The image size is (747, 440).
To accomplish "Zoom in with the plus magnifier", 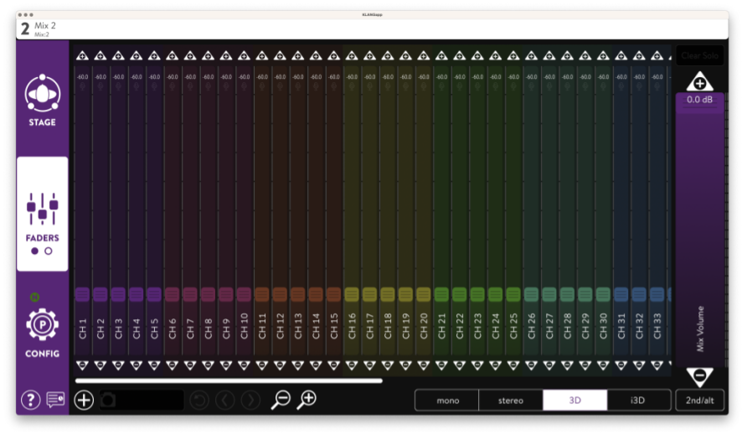I will (x=307, y=400).
